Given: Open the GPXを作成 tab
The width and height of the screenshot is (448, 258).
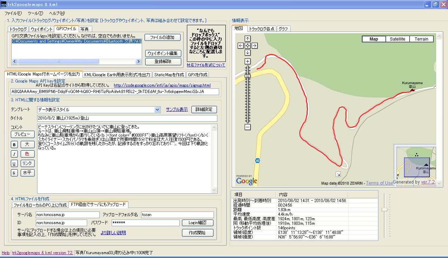Looking at the screenshot, I should click(x=197, y=75).
